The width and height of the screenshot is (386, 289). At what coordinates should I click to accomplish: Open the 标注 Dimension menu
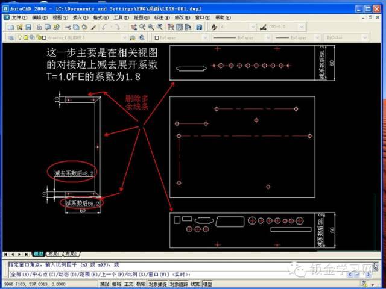click(x=162, y=17)
